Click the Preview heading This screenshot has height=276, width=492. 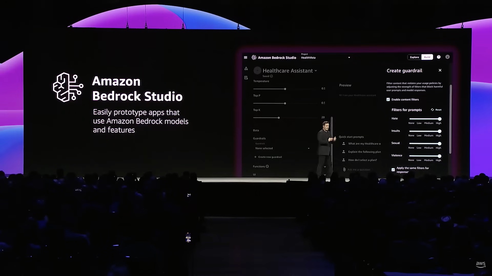coord(345,85)
